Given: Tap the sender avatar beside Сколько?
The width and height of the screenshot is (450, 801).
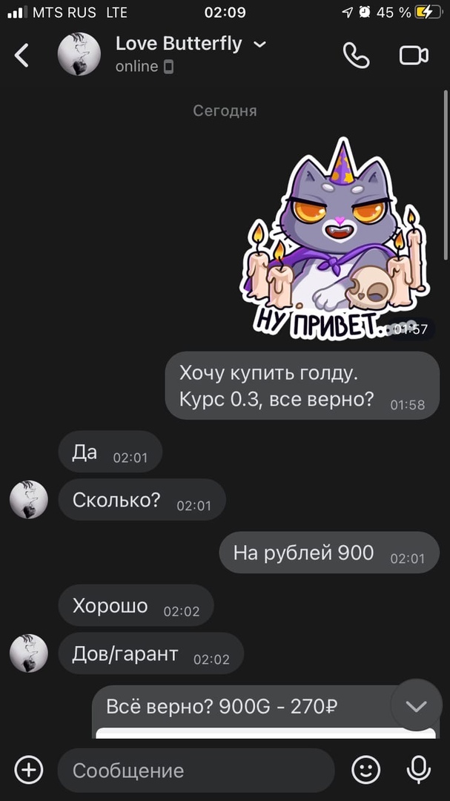Looking at the screenshot, I should click(29, 500).
